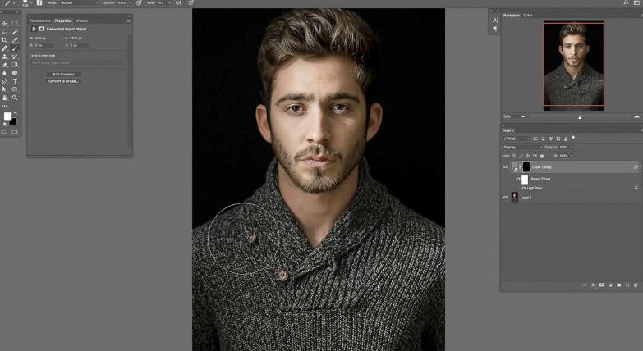Open the layer Kind filter dropdown
The width and height of the screenshot is (643, 351).
[x=517, y=139]
